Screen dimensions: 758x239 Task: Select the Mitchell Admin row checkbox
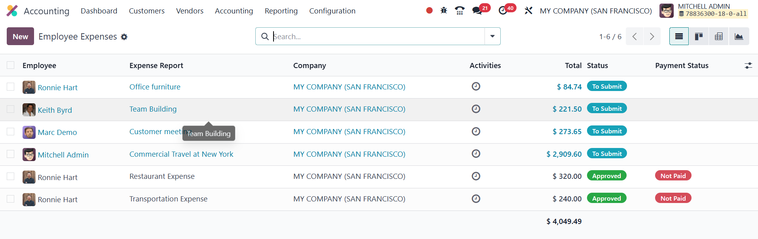click(11, 154)
